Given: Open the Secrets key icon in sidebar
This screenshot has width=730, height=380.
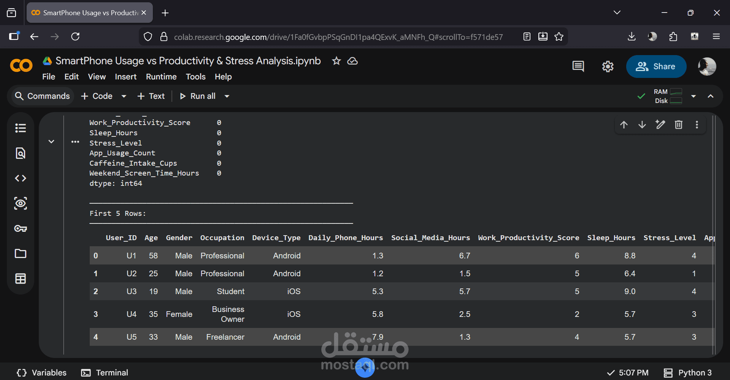Looking at the screenshot, I should 21,228.
